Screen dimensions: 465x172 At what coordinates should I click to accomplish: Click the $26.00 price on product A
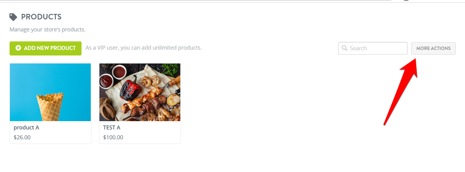pos(22,137)
